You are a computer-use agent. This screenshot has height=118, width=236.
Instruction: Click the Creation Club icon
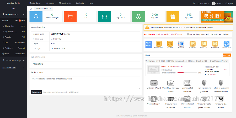(x=226, y=44)
